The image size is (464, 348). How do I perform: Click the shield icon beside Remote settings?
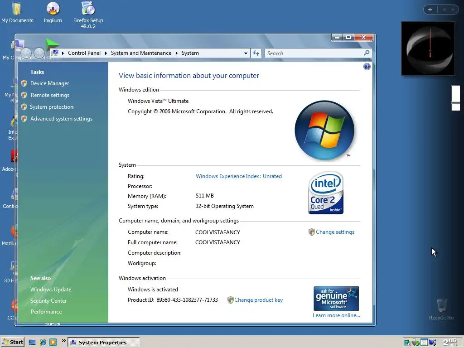(24, 95)
